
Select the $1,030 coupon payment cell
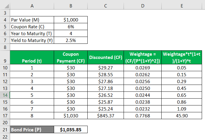pos(71,116)
